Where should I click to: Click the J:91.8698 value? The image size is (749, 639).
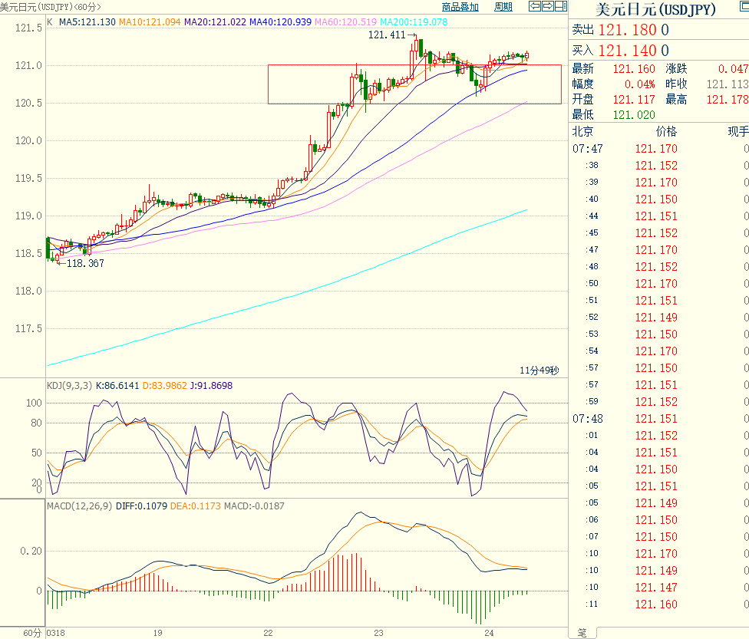[211, 385]
